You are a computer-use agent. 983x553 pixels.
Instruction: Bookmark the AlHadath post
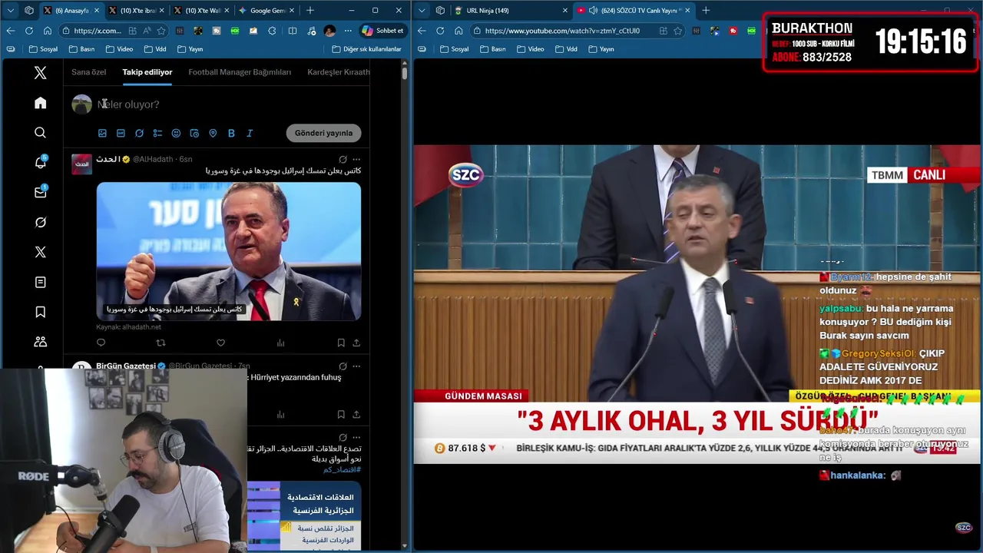tap(341, 343)
